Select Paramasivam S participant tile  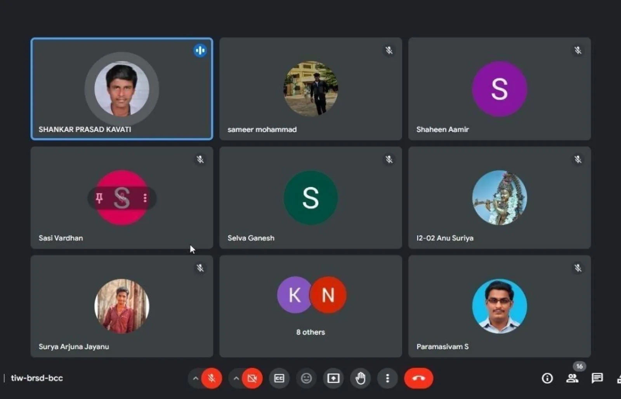[x=500, y=306]
